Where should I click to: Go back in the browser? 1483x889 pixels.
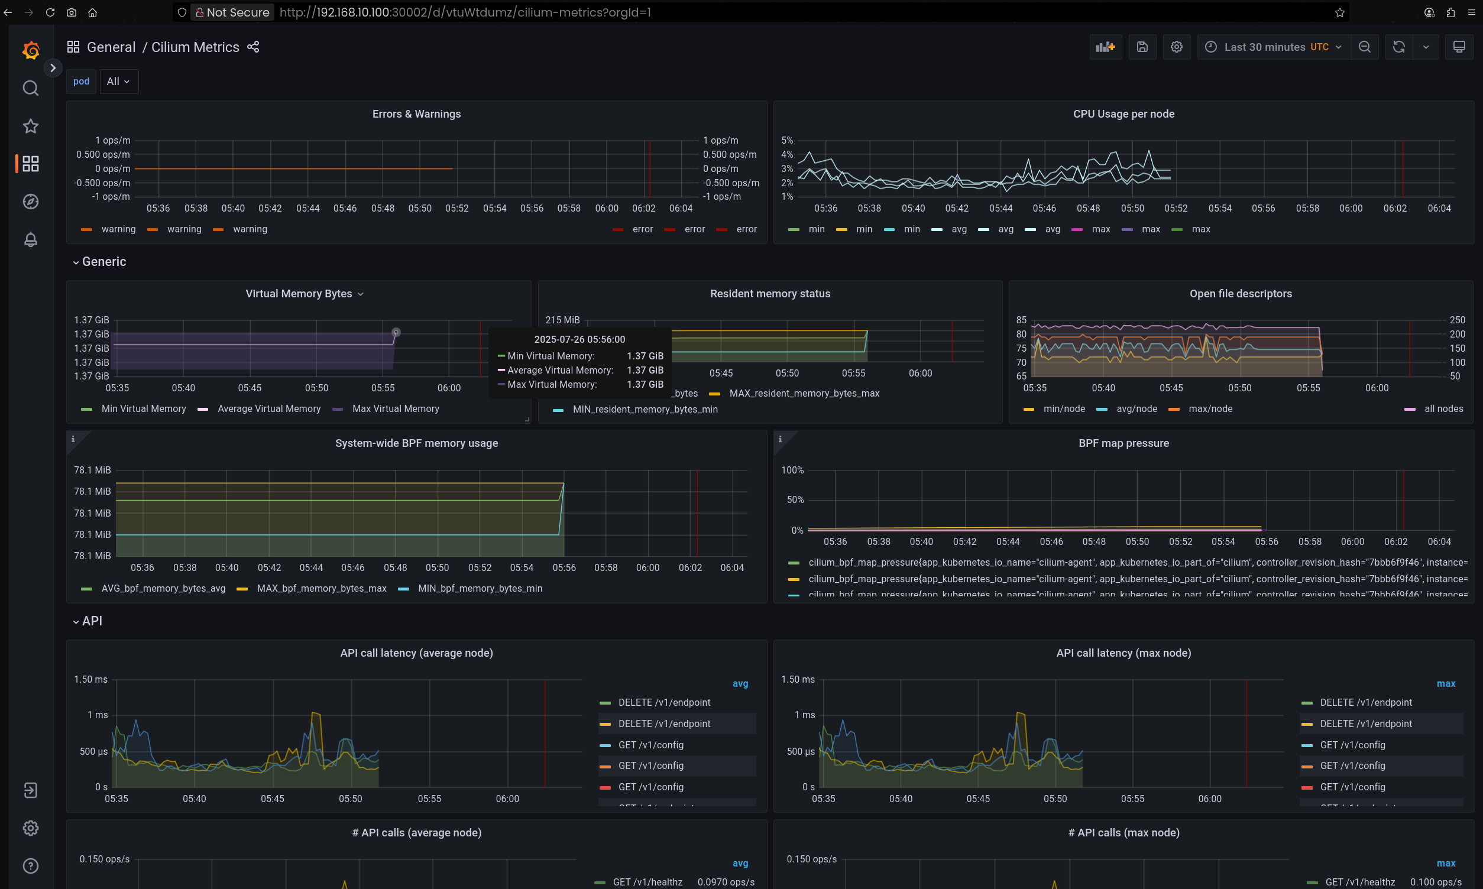[8, 12]
